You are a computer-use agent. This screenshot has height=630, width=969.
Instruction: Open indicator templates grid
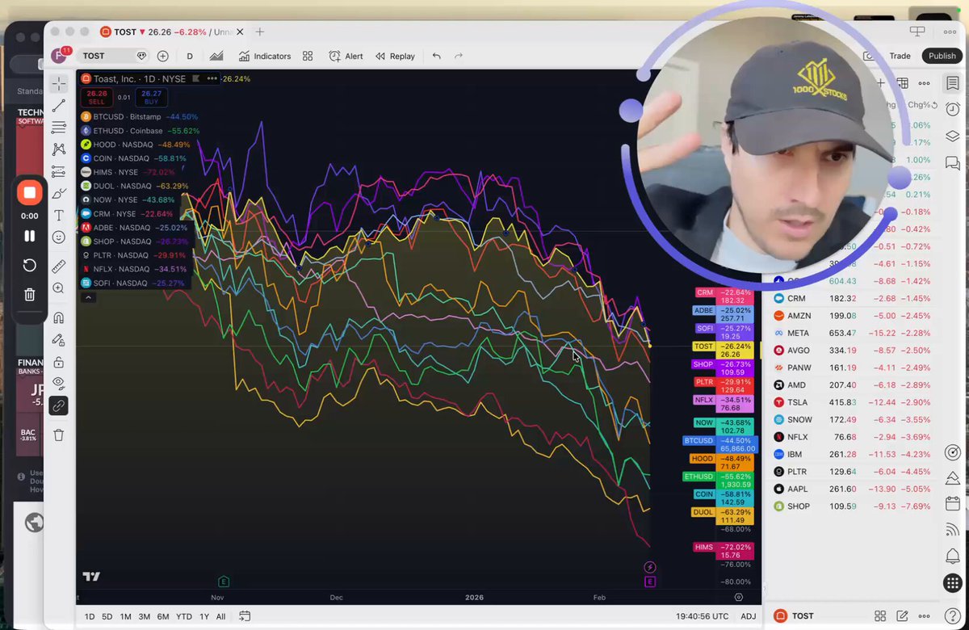(308, 56)
